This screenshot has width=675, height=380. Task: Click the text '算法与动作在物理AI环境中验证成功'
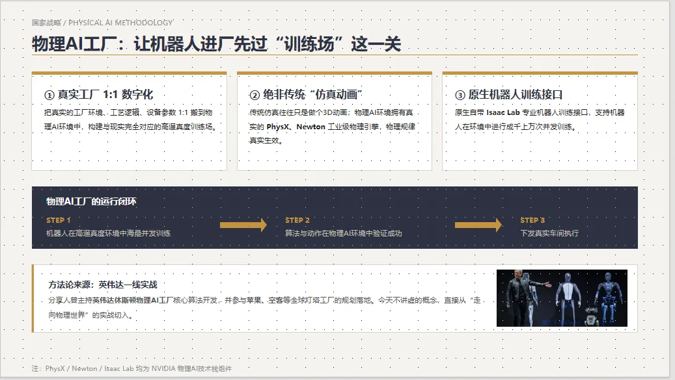pyautogui.click(x=344, y=233)
